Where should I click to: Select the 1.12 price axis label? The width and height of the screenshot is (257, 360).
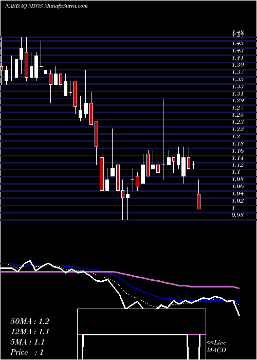[x=237, y=165]
